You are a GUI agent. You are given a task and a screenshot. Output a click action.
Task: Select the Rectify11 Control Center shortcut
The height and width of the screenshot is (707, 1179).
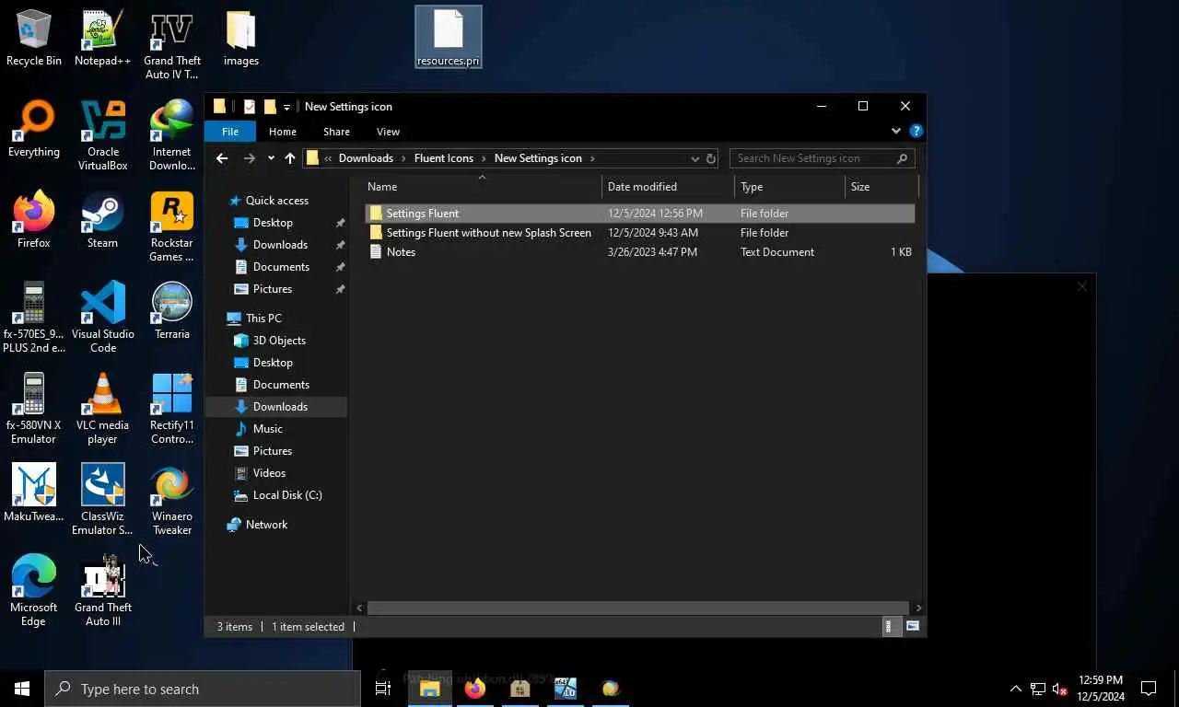point(171,410)
